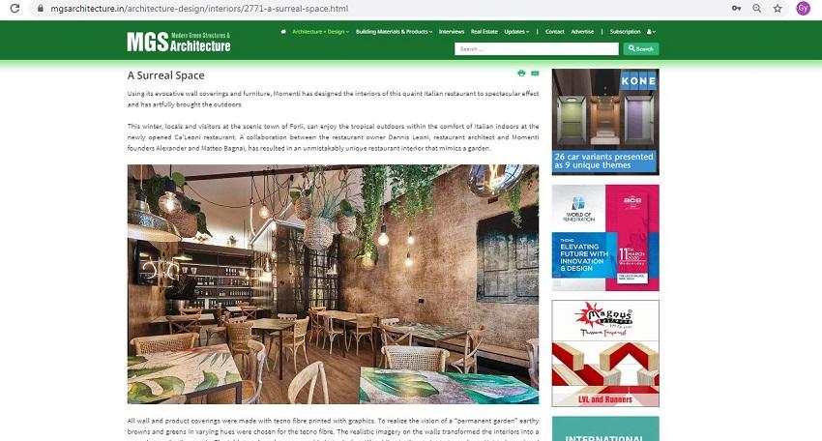This screenshot has height=441, width=822.
Task: Open the Subscription link
Action: click(x=625, y=32)
